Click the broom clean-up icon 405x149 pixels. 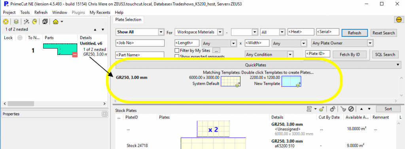coord(343,109)
